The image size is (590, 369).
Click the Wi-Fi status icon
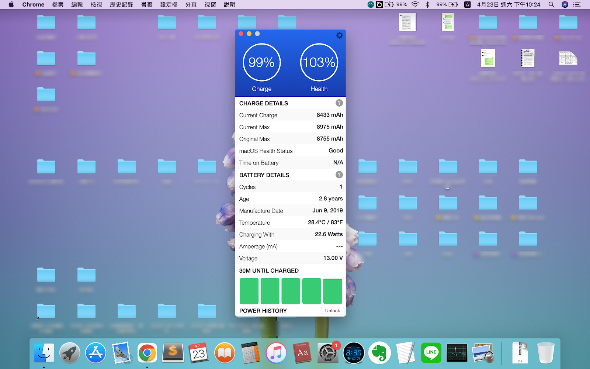[x=415, y=4]
